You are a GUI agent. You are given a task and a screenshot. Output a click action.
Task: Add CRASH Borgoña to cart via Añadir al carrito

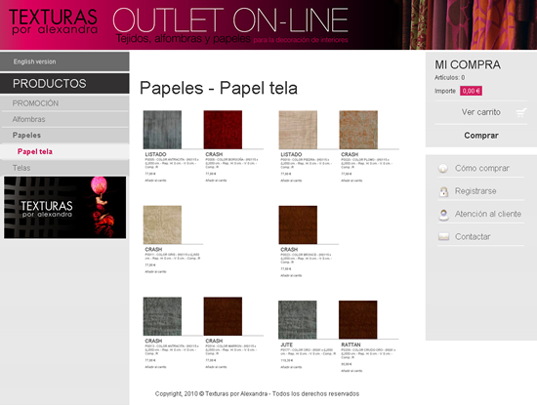[216, 181]
